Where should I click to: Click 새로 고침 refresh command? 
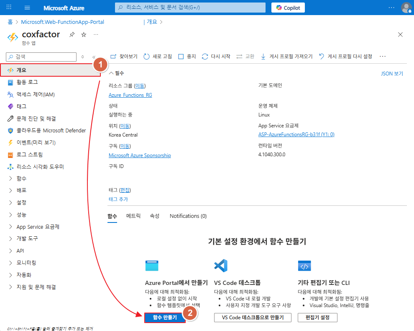point(158,57)
